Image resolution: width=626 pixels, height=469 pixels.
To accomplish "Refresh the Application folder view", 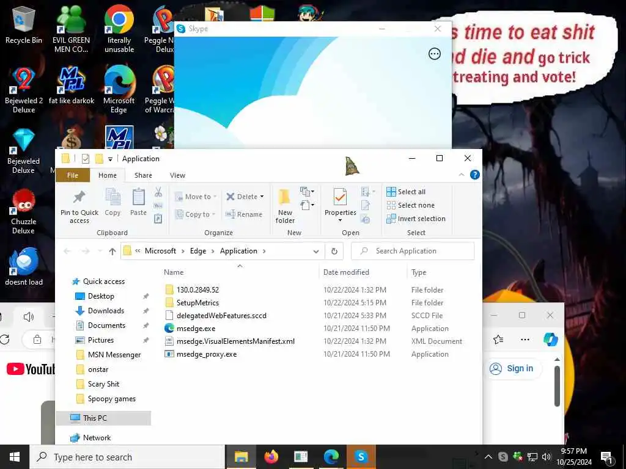I will (334, 251).
